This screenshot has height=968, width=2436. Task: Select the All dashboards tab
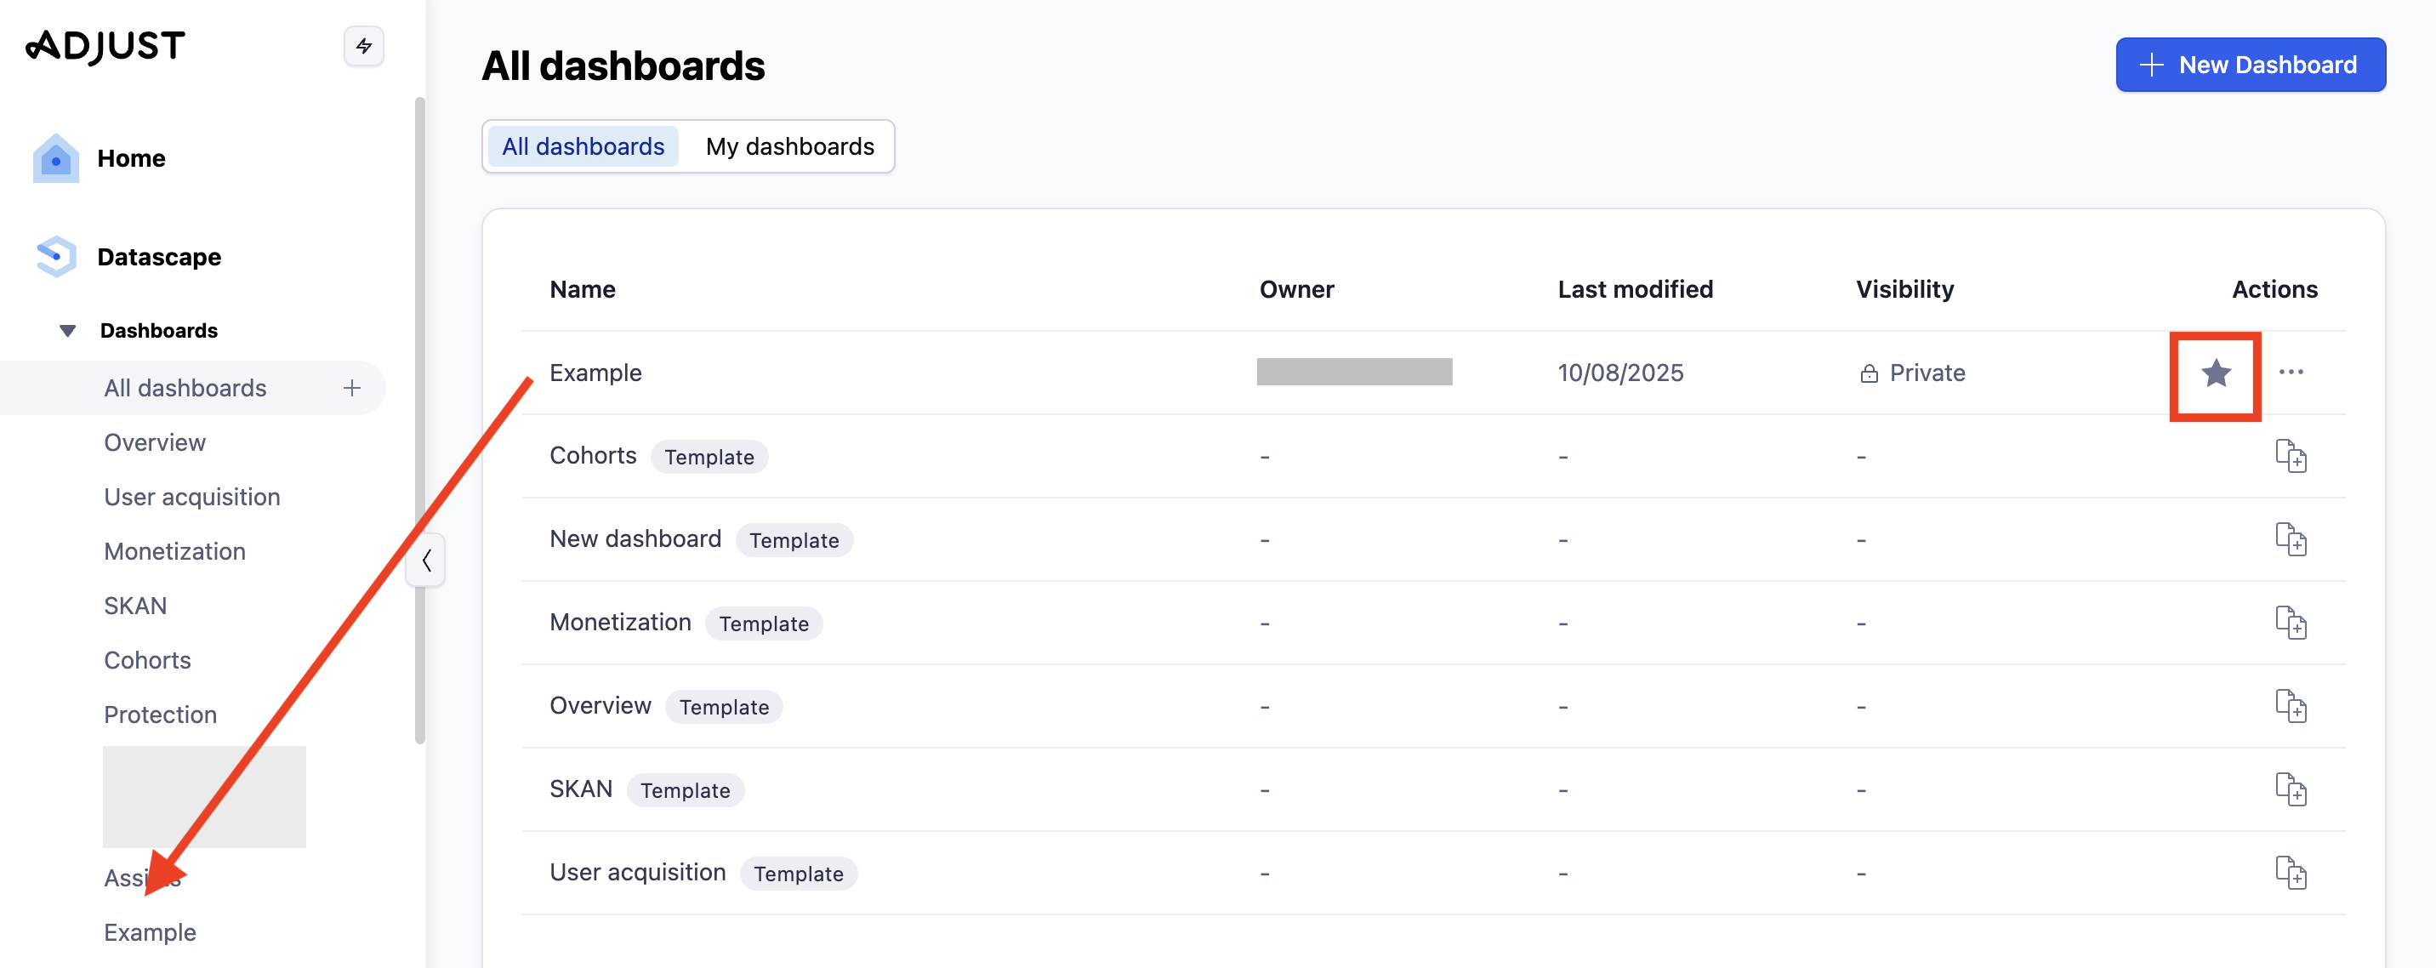(583, 145)
